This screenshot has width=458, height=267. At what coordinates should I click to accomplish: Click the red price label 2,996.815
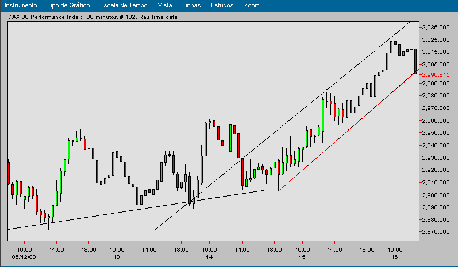click(436, 74)
